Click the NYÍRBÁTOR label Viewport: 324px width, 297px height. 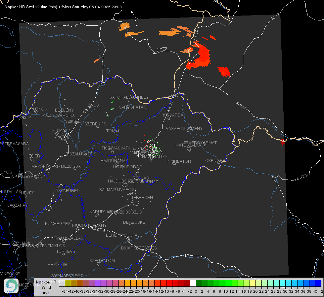point(179,161)
